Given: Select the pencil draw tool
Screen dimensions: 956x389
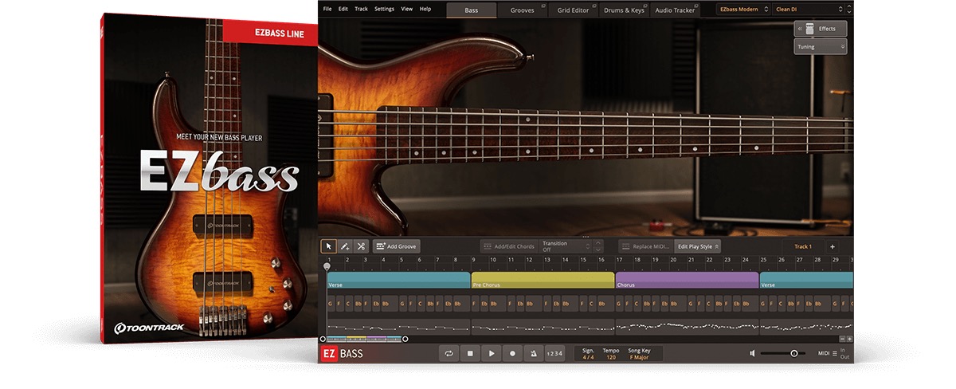Looking at the screenshot, I should (x=345, y=246).
